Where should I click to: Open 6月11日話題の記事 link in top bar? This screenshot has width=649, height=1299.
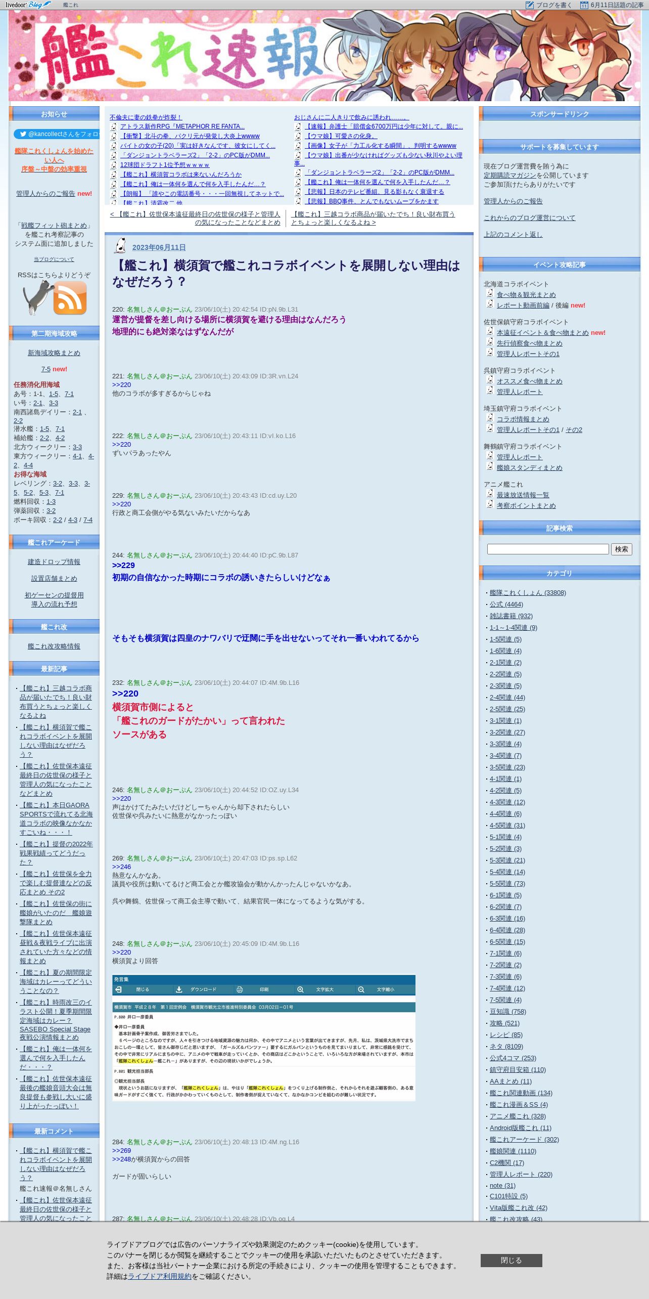(617, 5)
